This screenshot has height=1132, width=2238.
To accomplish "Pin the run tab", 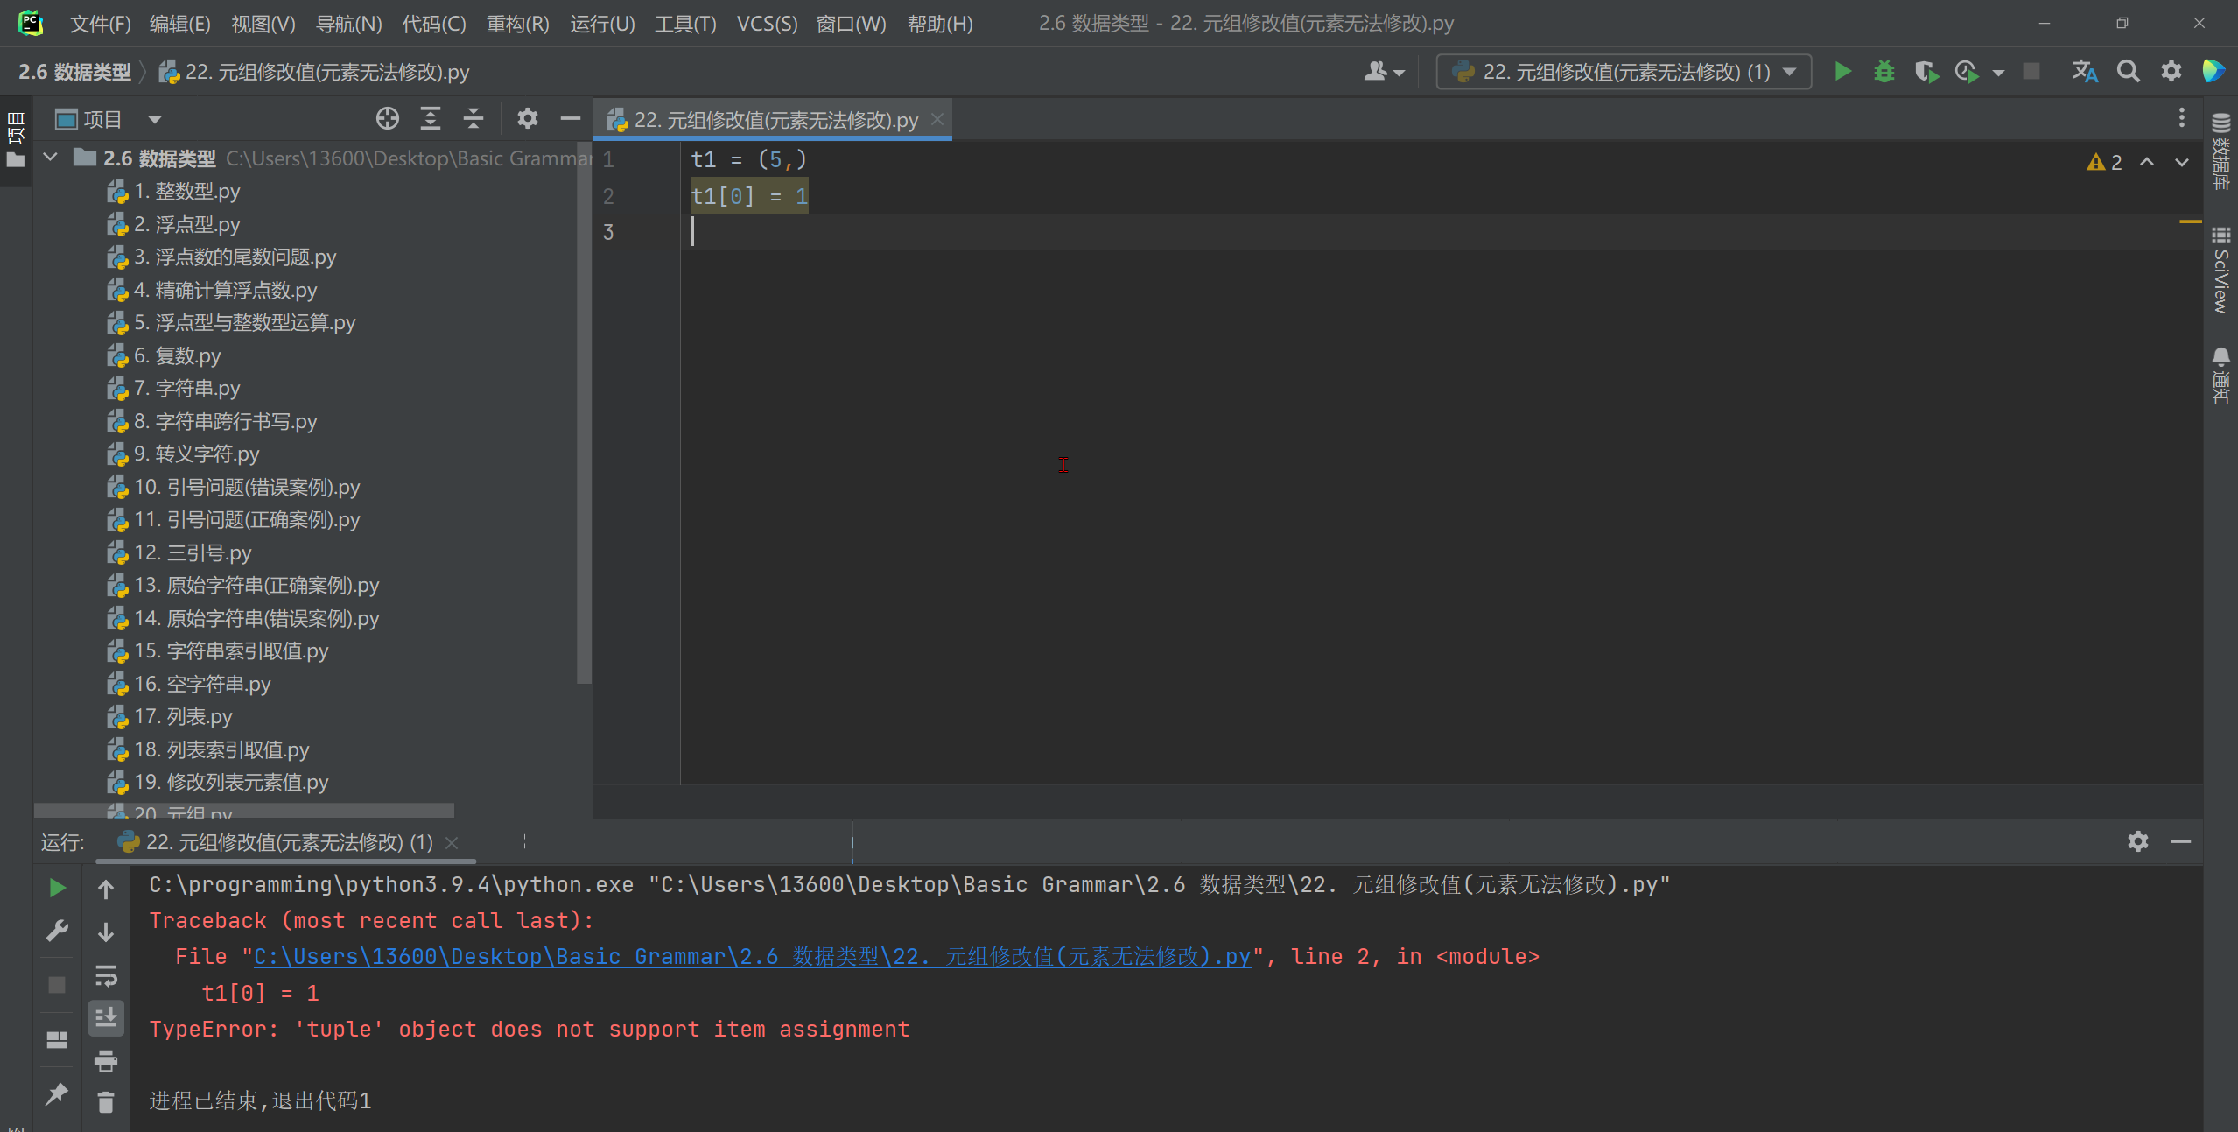I will (x=57, y=1093).
